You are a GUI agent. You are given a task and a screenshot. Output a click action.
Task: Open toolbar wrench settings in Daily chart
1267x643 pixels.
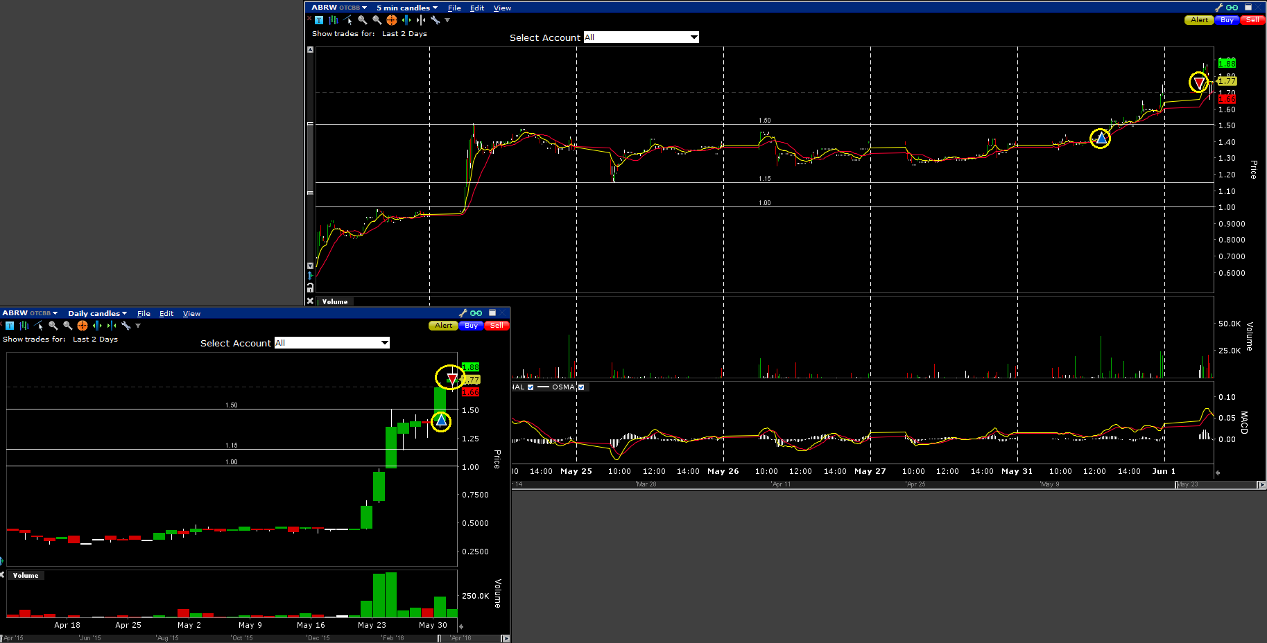(126, 326)
